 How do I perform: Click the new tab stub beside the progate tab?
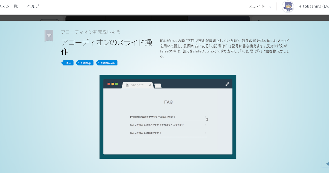click(x=158, y=86)
